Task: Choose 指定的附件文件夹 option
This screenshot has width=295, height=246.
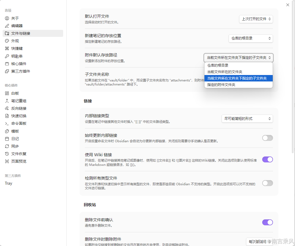Action: [238, 85]
